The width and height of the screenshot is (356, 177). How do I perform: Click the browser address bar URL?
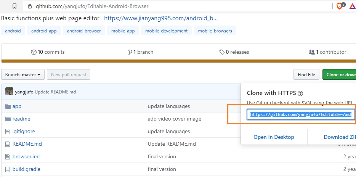pyautogui.click(x=92, y=6)
